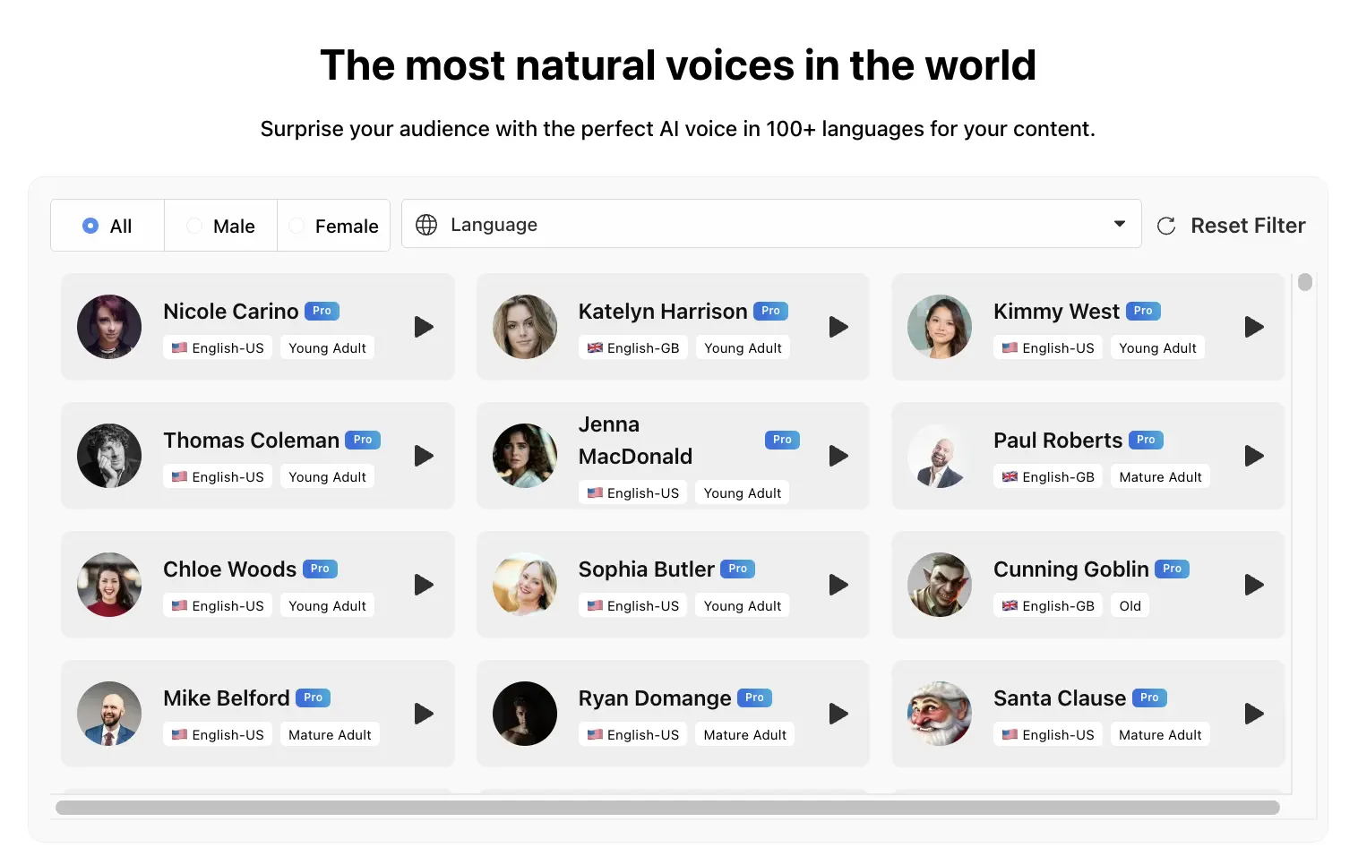Preview Thomas Coleman's voice
The image size is (1358, 856).
(x=424, y=456)
